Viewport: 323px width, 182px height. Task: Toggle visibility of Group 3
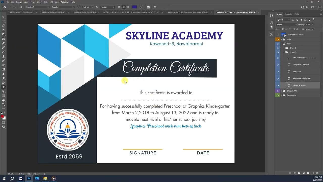pos(278,48)
